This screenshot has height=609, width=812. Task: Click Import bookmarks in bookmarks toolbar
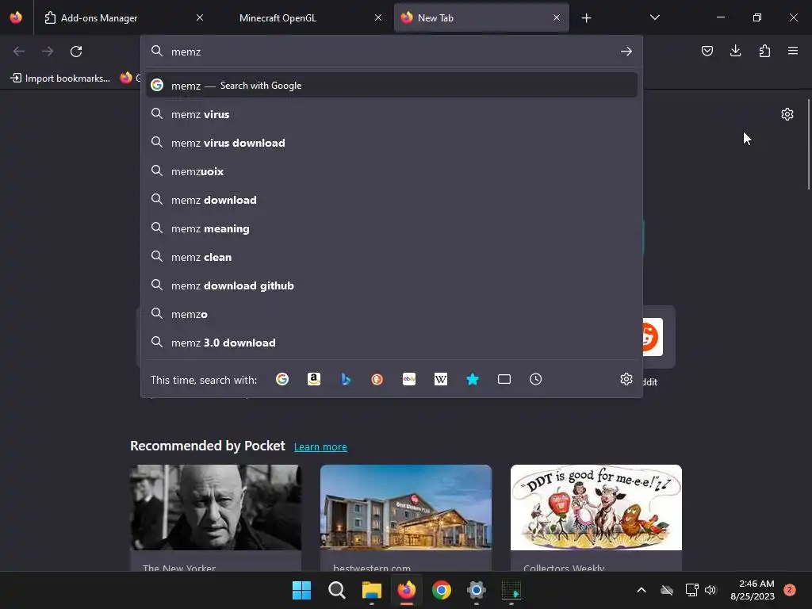60,79
